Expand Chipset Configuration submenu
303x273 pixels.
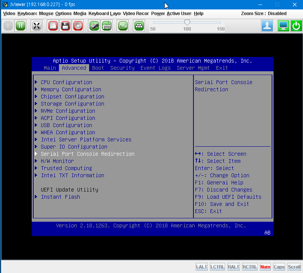click(72, 97)
